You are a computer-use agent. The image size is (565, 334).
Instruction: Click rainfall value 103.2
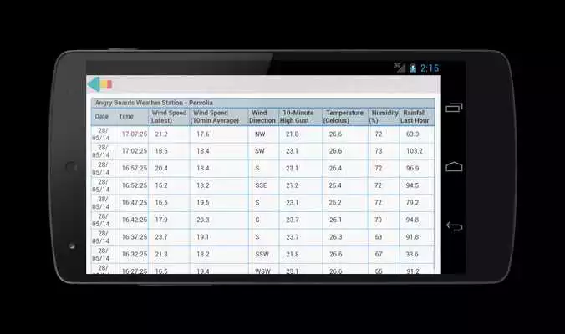point(415,151)
